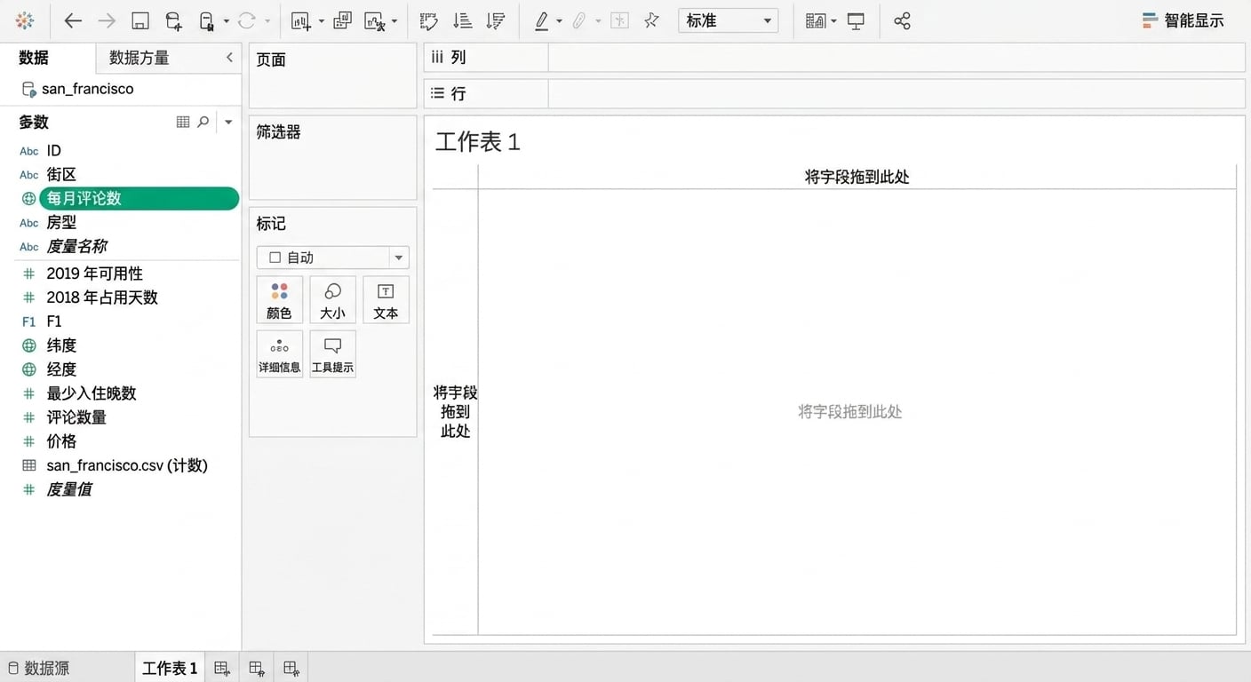Image resolution: width=1251 pixels, height=682 pixels.
Task: Click the 行 rows shelf
Action: tap(896, 93)
